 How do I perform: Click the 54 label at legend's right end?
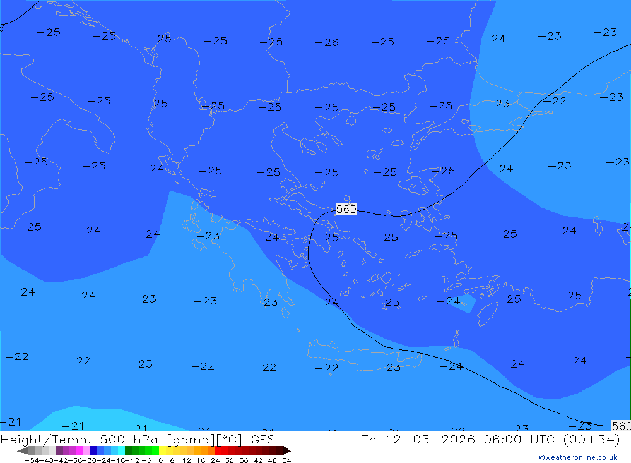coord(286,460)
